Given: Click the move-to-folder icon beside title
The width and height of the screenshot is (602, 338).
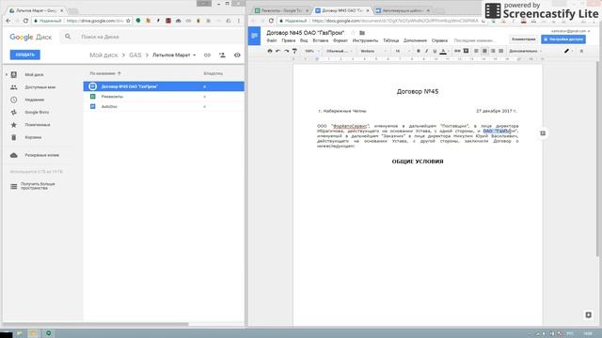Looking at the screenshot, I should click(362, 33).
